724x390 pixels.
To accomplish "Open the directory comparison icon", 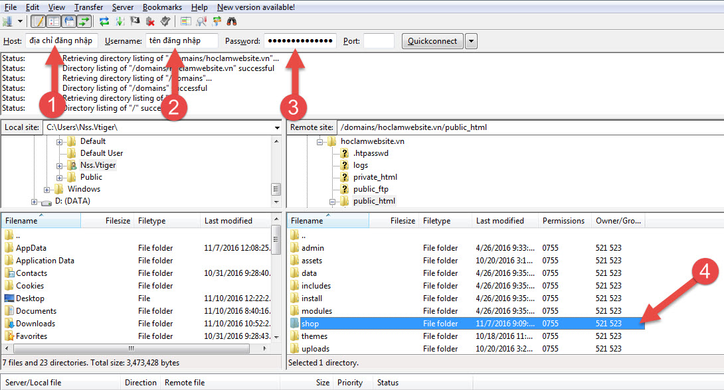I will pyautogui.click(x=200, y=21).
